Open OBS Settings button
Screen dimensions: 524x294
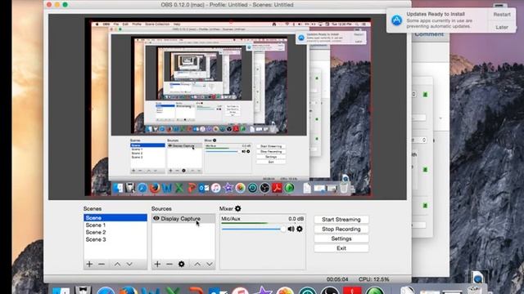(x=341, y=238)
